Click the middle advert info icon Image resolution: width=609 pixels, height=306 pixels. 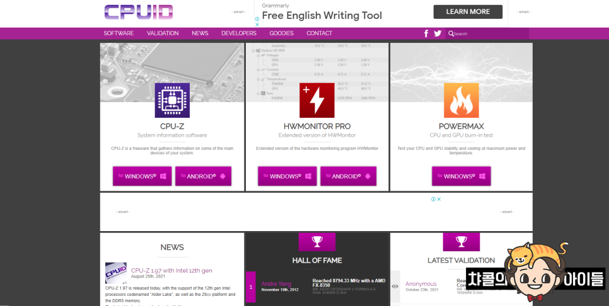(x=433, y=199)
